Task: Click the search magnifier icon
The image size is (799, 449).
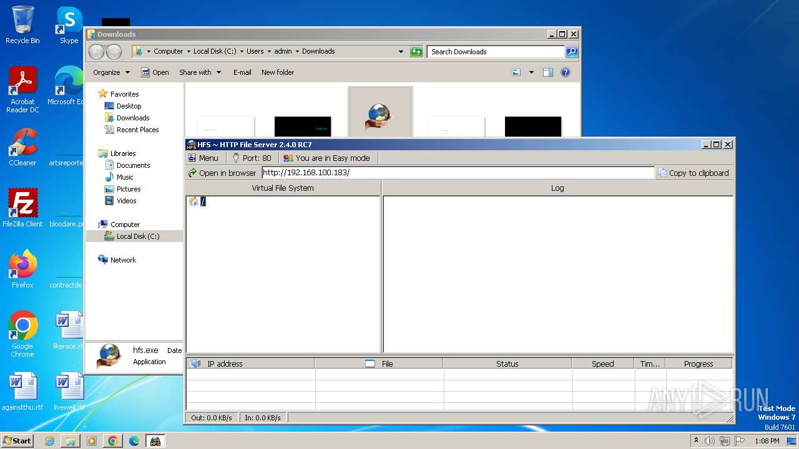Action: [x=572, y=52]
